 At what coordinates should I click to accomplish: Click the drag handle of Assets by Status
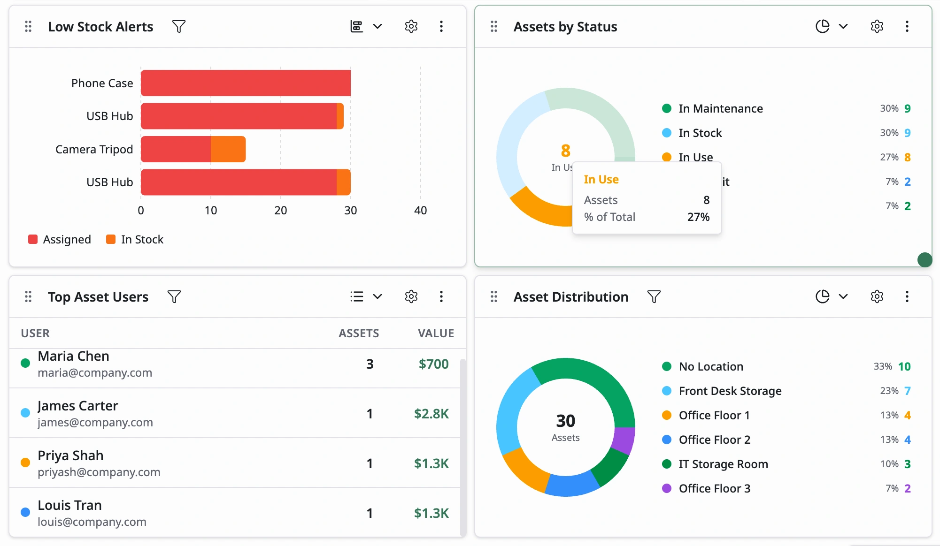tap(494, 27)
